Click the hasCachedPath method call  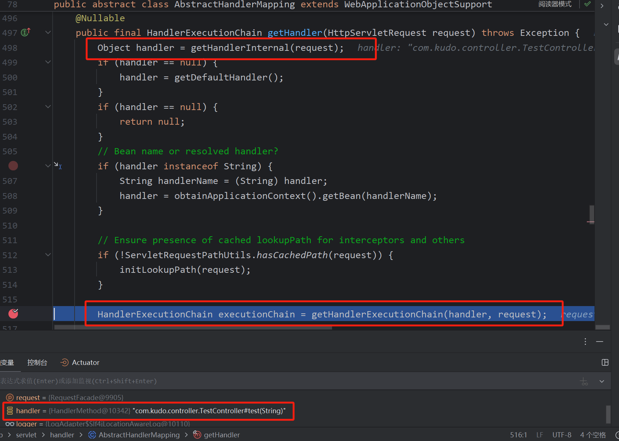click(292, 255)
